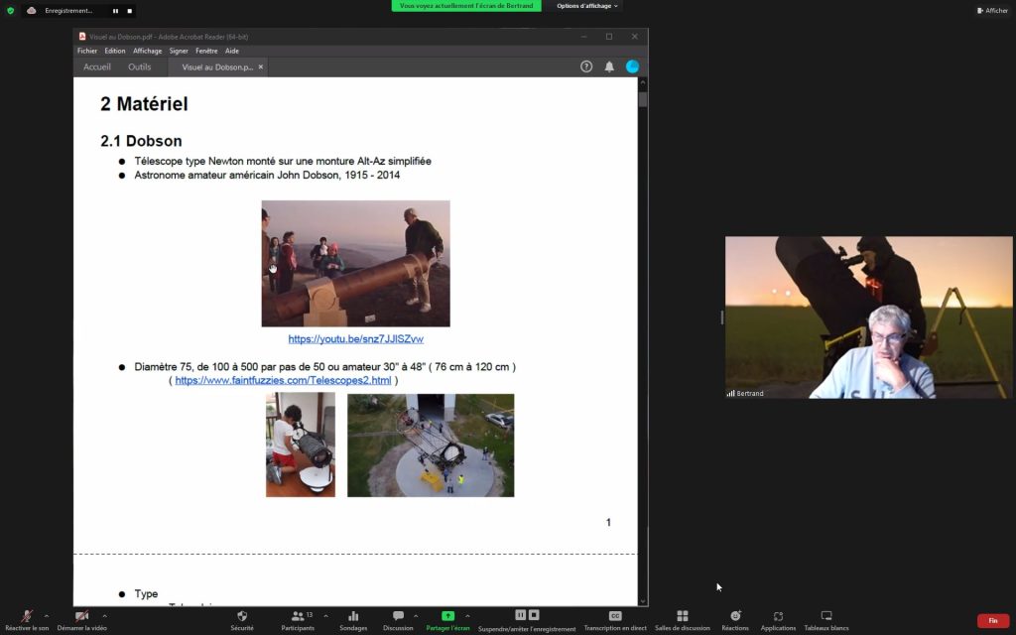Pause recording from the top recording indicator

[115, 11]
